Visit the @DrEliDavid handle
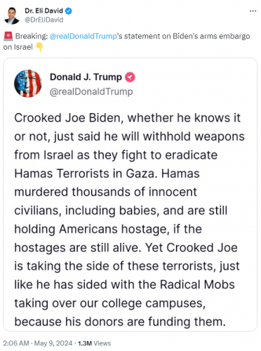Screen dimensions: 261x351 pyautogui.click(x=44, y=20)
